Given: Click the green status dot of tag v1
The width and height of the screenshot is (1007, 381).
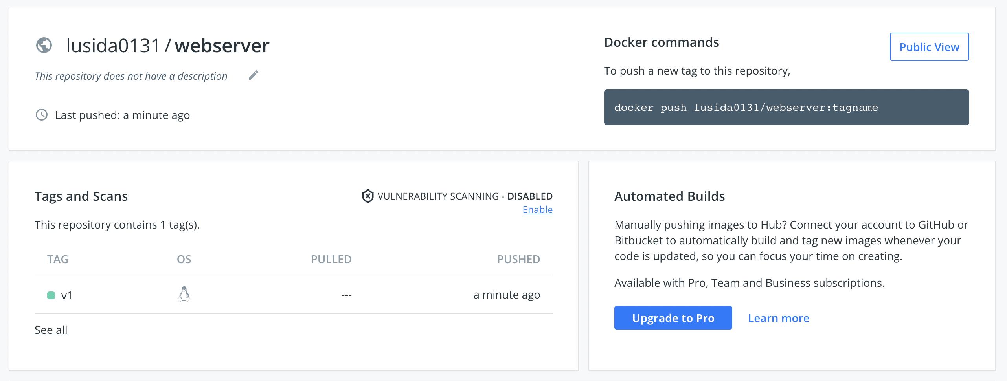Looking at the screenshot, I should pyautogui.click(x=51, y=295).
